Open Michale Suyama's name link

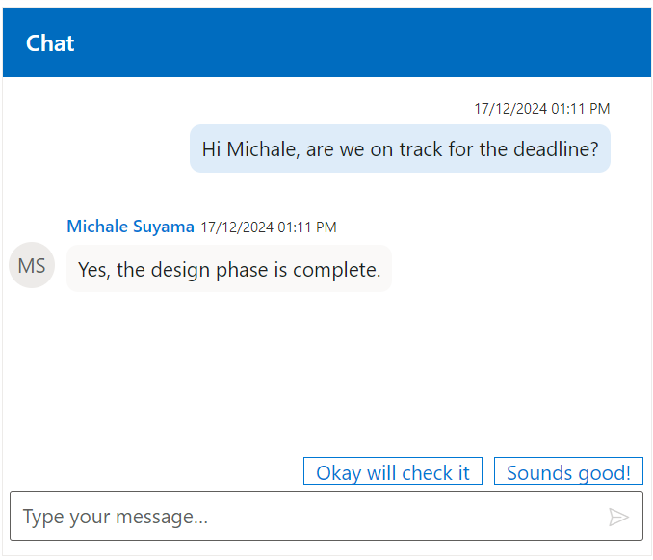130,227
